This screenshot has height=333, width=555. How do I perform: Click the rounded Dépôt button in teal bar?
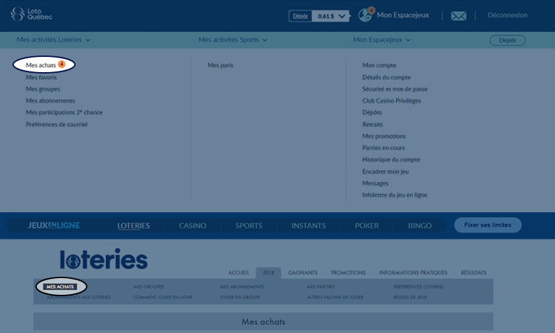tap(508, 40)
